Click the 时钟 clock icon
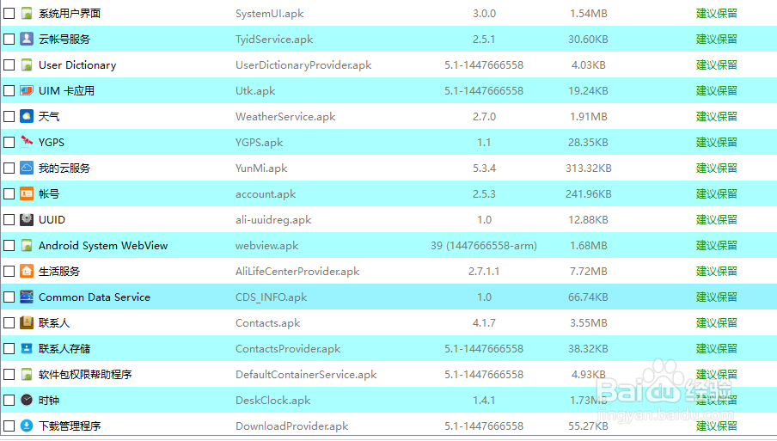The image size is (777, 441). (x=27, y=400)
